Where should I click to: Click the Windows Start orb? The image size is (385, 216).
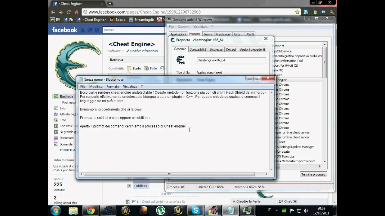(x=56, y=211)
